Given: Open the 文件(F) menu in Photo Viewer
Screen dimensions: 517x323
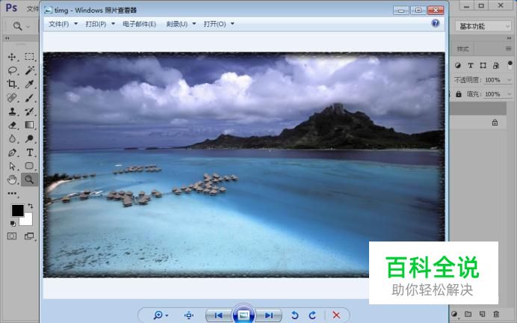Looking at the screenshot, I should tap(63, 24).
